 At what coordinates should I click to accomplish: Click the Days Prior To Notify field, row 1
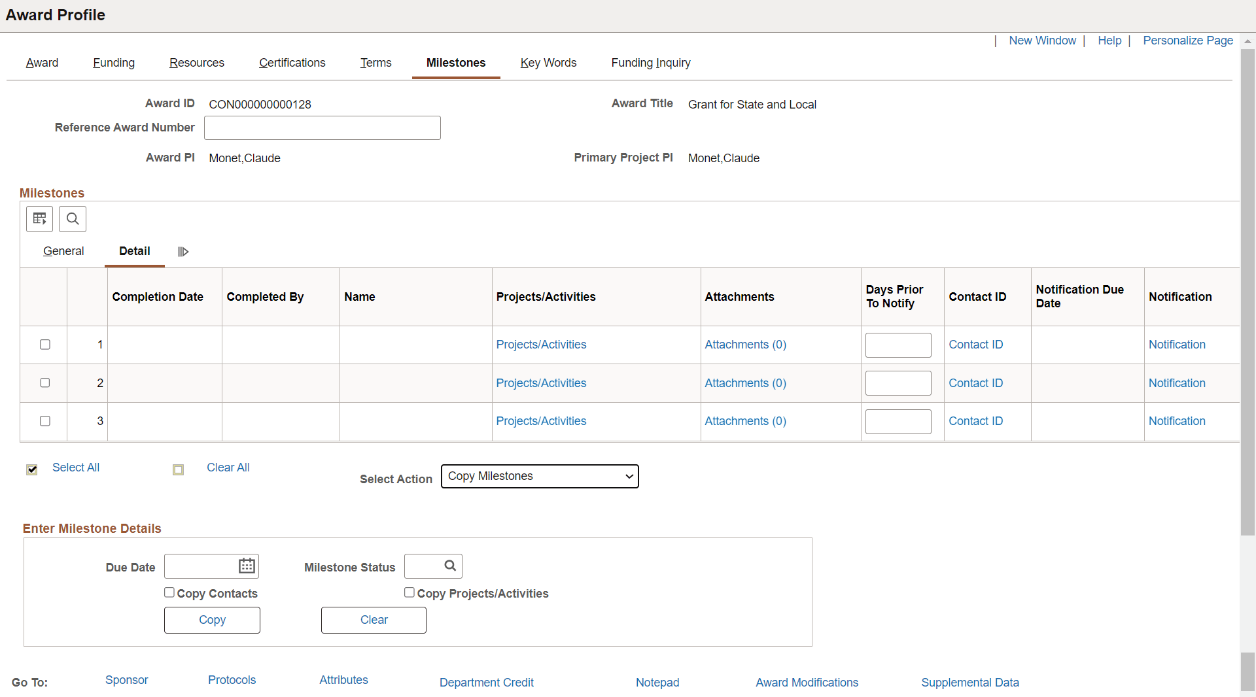pos(898,345)
